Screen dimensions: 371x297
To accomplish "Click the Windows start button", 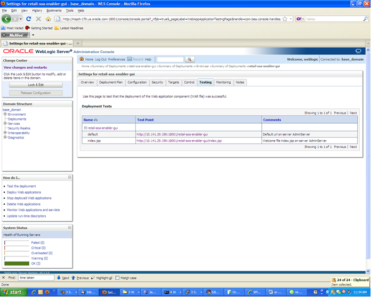I will pos(14,292).
